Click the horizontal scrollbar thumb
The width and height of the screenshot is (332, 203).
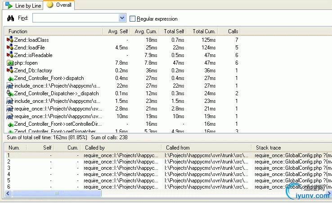click(x=57, y=193)
